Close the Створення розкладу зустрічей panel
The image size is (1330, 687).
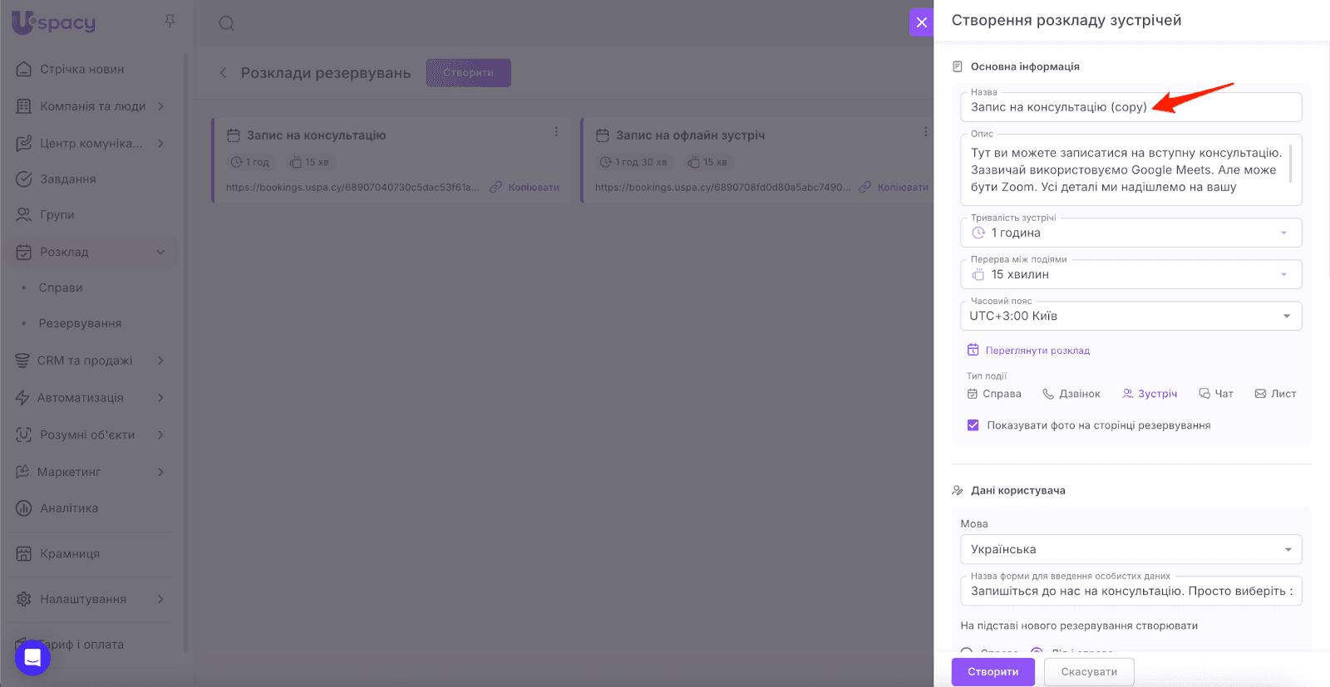[921, 22]
